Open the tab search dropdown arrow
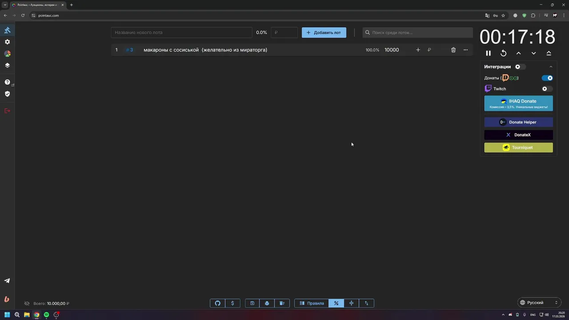The width and height of the screenshot is (569, 320). [5, 5]
